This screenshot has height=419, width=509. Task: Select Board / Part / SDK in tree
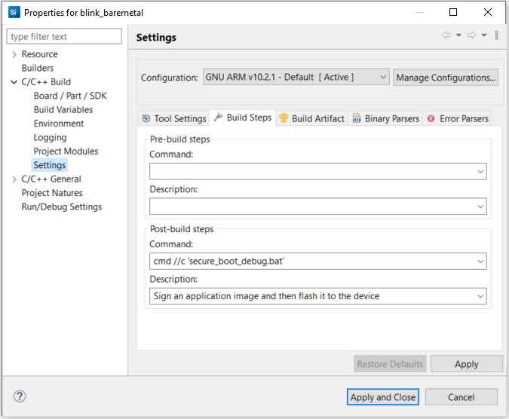(70, 96)
